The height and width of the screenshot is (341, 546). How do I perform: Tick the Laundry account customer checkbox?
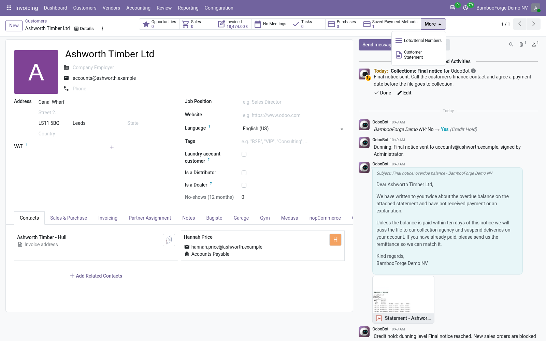244,154
